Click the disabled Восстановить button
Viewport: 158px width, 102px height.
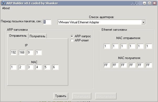click(x=106, y=96)
